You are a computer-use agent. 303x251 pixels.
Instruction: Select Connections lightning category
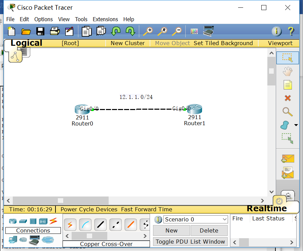pyautogui.click(x=53, y=221)
